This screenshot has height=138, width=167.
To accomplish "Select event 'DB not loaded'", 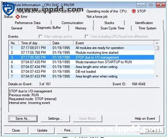I will click(x=82, y=72).
